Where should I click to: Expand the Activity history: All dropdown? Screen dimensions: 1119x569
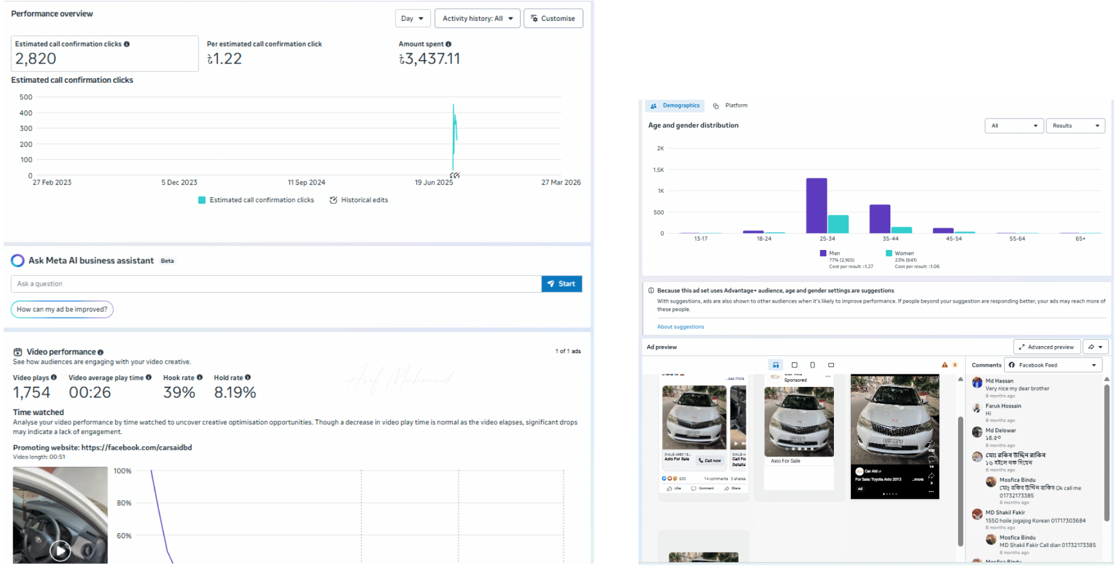coord(477,18)
